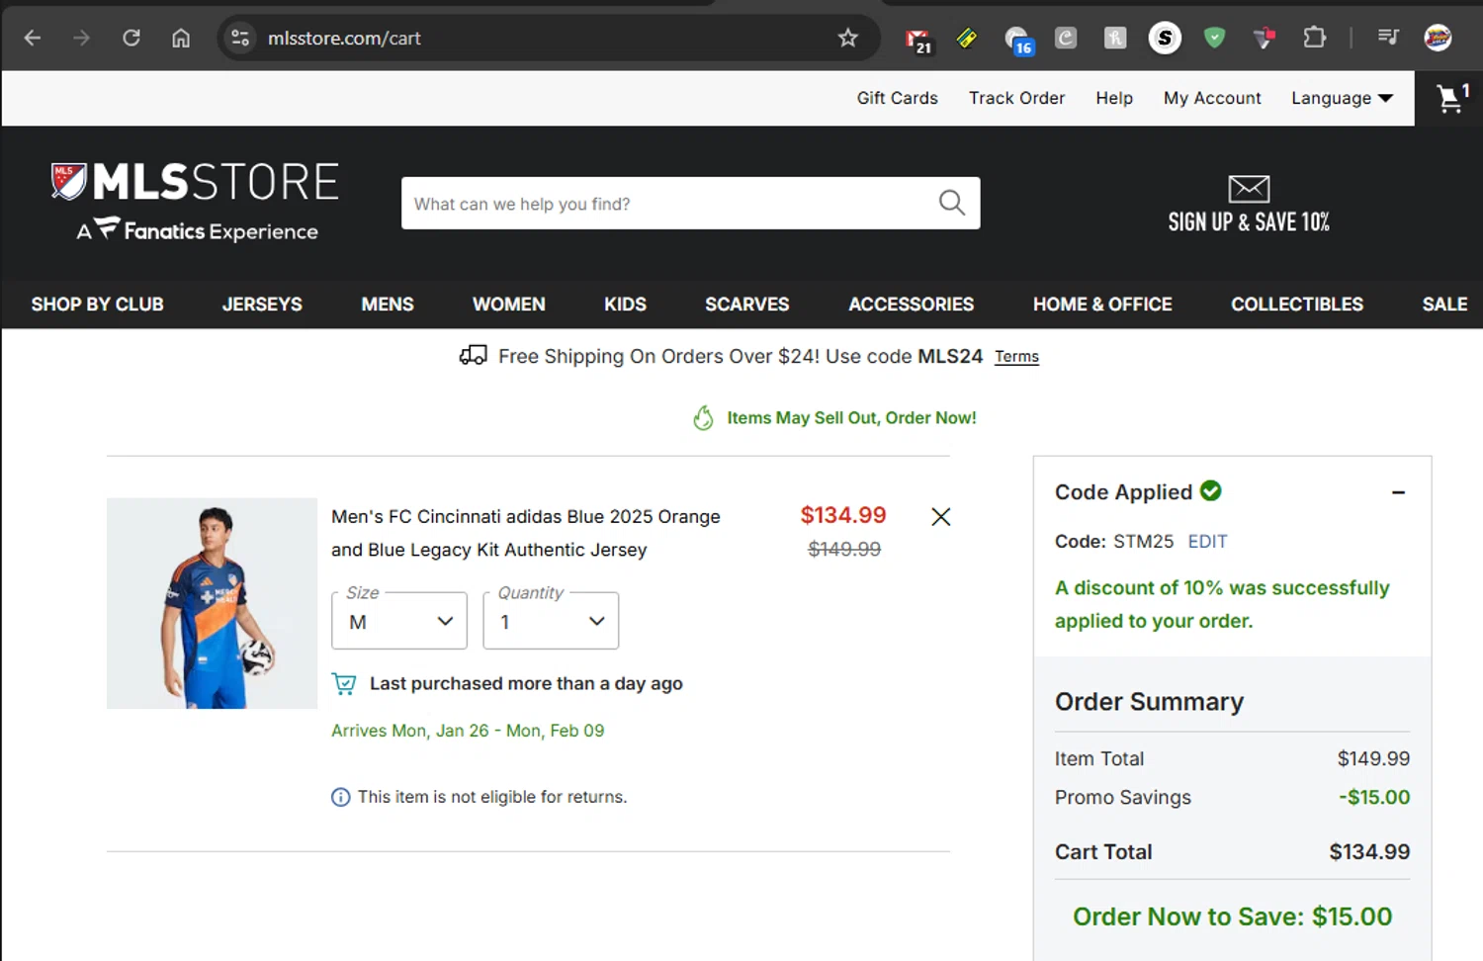1483x961 pixels.
Task: Open the extension with badge 16
Action: tap(1017, 40)
